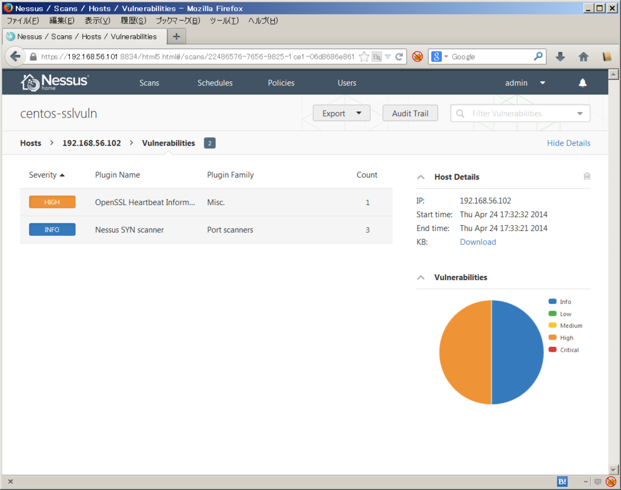Open the ヘルプ(H) menu
Viewport: 621px width, 490px height.
(263, 21)
